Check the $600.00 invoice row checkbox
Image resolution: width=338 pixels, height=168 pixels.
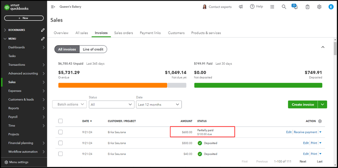[61, 132]
